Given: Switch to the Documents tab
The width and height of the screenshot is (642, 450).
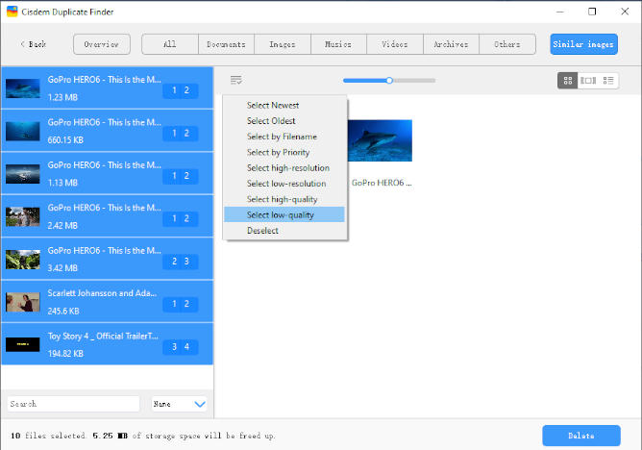Looking at the screenshot, I should [226, 44].
